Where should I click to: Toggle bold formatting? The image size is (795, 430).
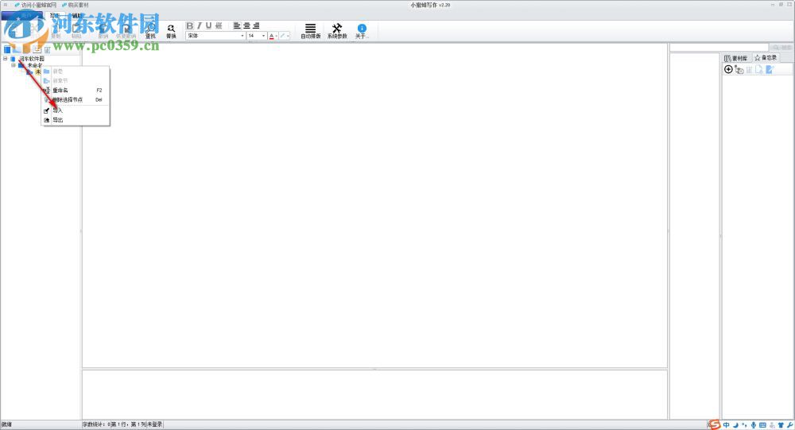(x=190, y=25)
